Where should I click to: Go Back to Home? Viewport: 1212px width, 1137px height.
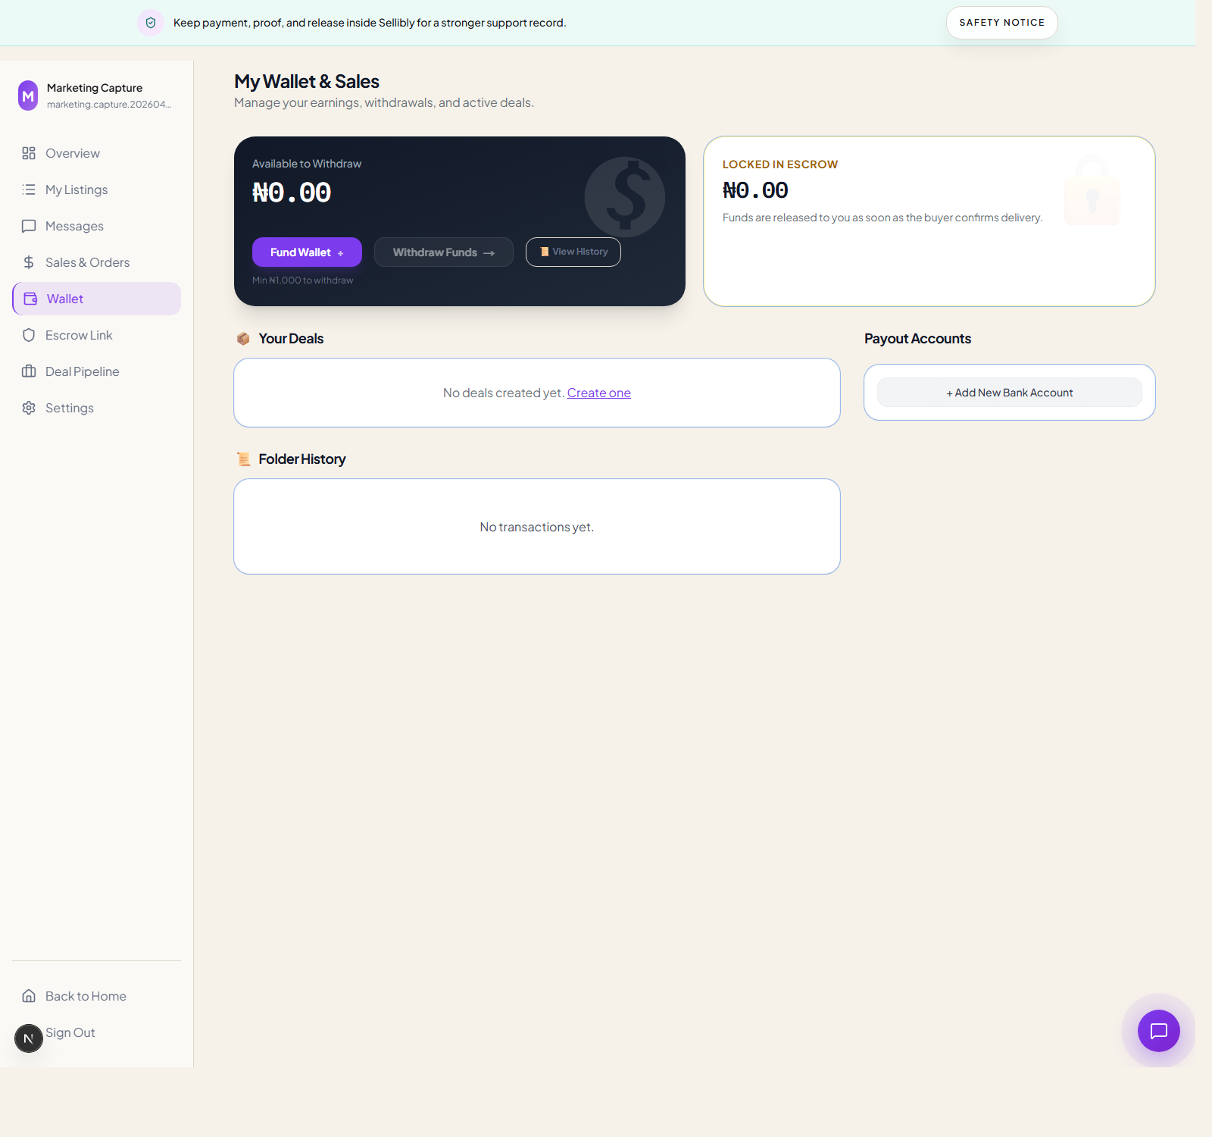coord(96,996)
